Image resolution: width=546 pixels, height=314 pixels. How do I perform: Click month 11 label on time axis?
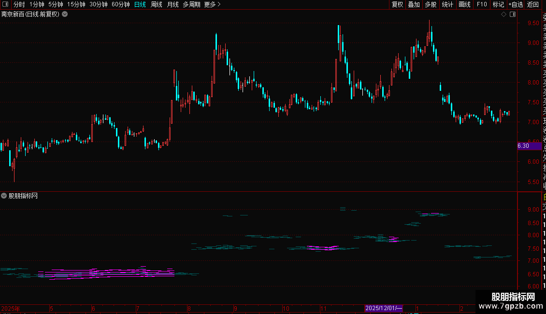[323, 308]
